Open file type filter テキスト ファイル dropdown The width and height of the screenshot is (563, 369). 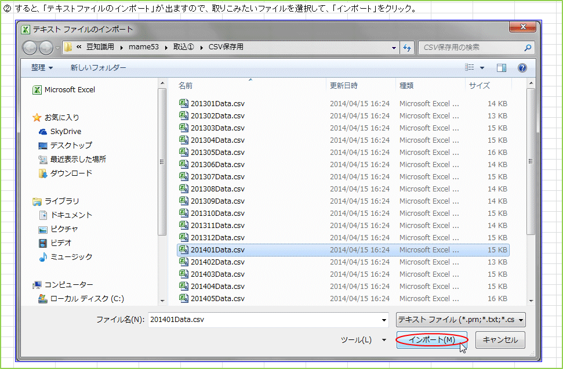point(461,320)
